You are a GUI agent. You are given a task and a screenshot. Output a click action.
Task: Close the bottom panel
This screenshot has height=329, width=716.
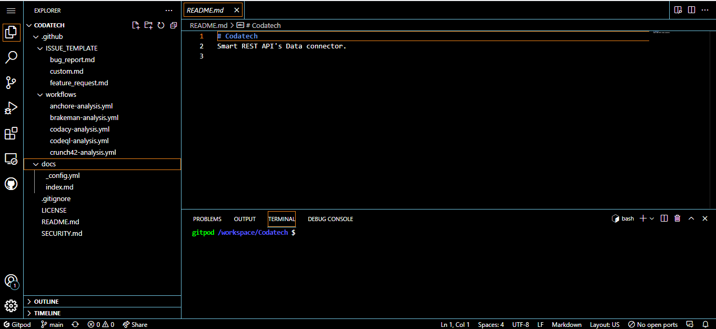[705, 218]
